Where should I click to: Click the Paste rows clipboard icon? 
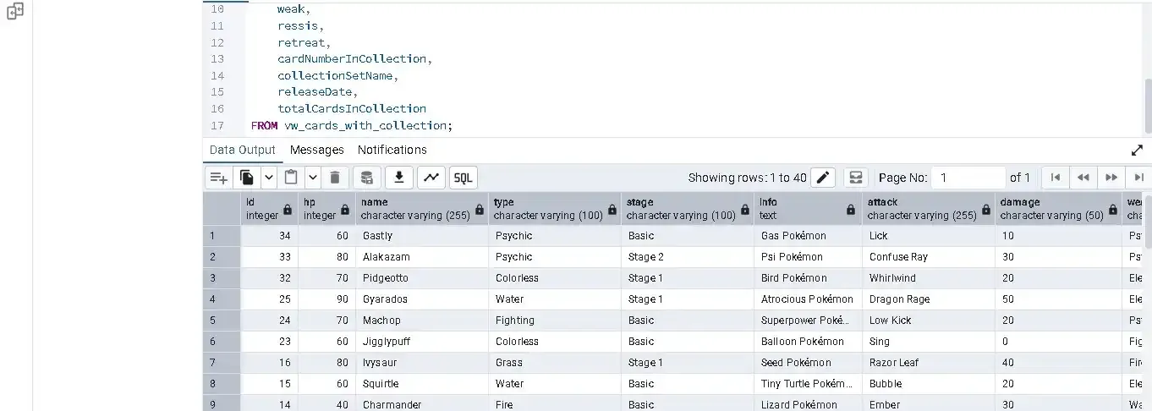click(291, 178)
